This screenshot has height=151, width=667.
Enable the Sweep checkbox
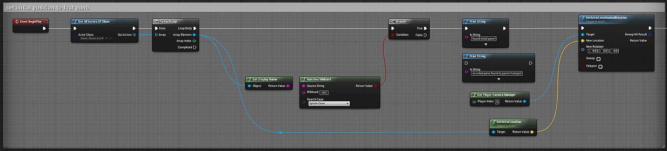point(598,59)
